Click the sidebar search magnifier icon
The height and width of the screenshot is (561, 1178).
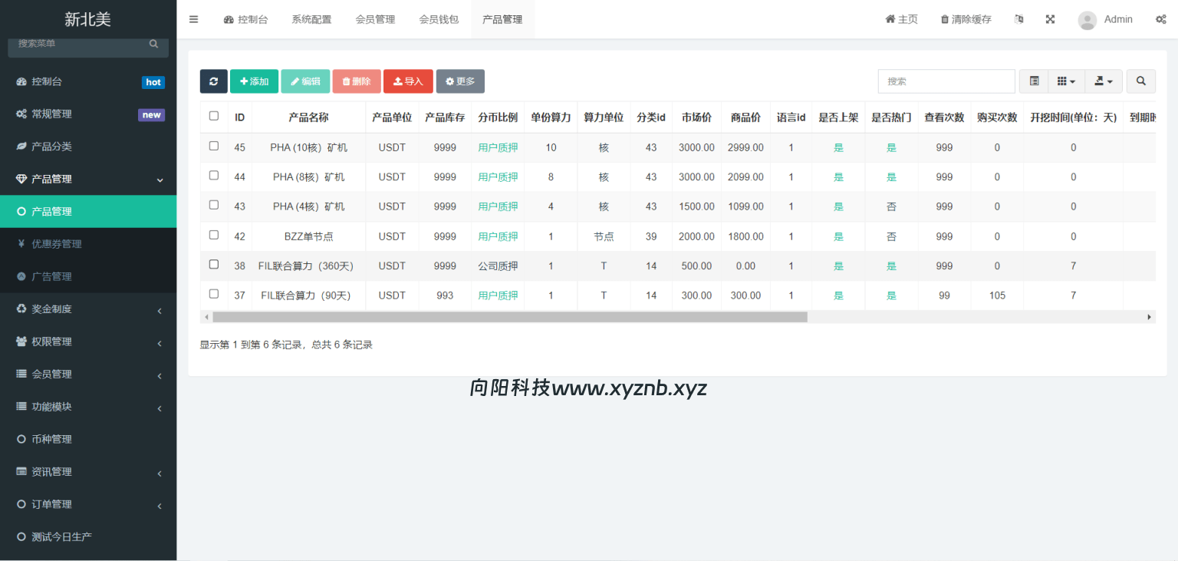coord(153,44)
